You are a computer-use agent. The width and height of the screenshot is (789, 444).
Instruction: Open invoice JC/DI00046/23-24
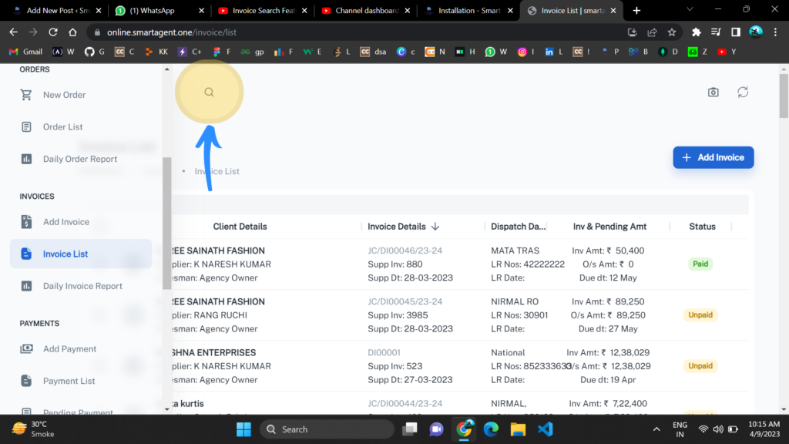pos(405,251)
